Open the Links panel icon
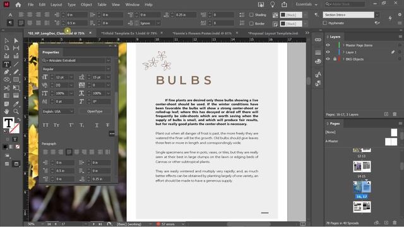The width and height of the screenshot is (404, 227). coord(318,40)
